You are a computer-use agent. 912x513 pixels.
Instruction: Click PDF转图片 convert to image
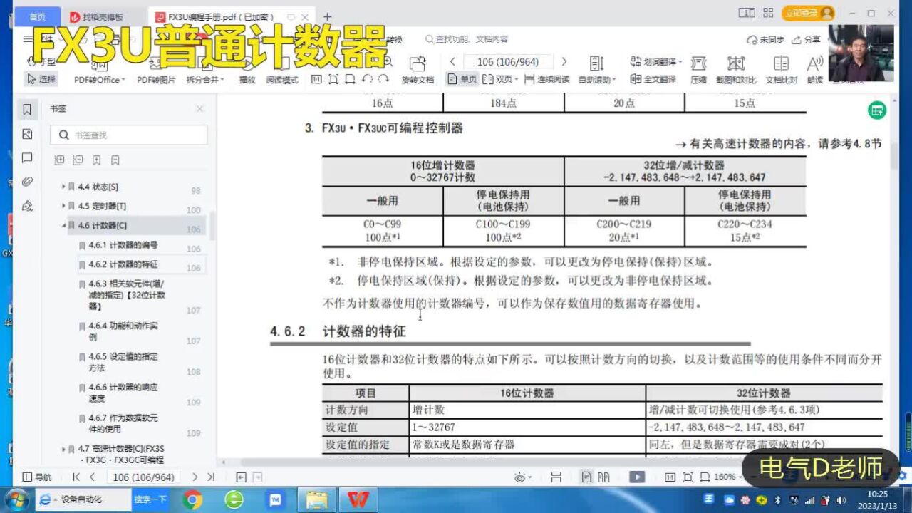point(156,80)
